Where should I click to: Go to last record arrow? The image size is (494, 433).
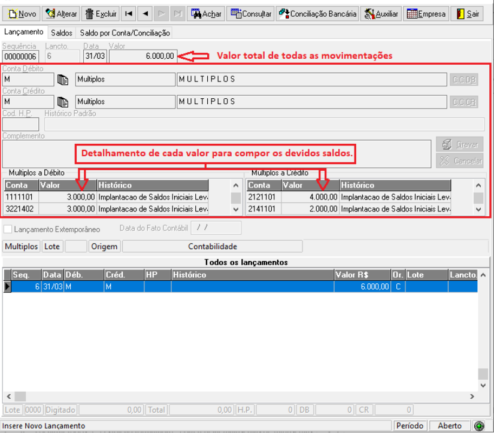click(x=178, y=14)
